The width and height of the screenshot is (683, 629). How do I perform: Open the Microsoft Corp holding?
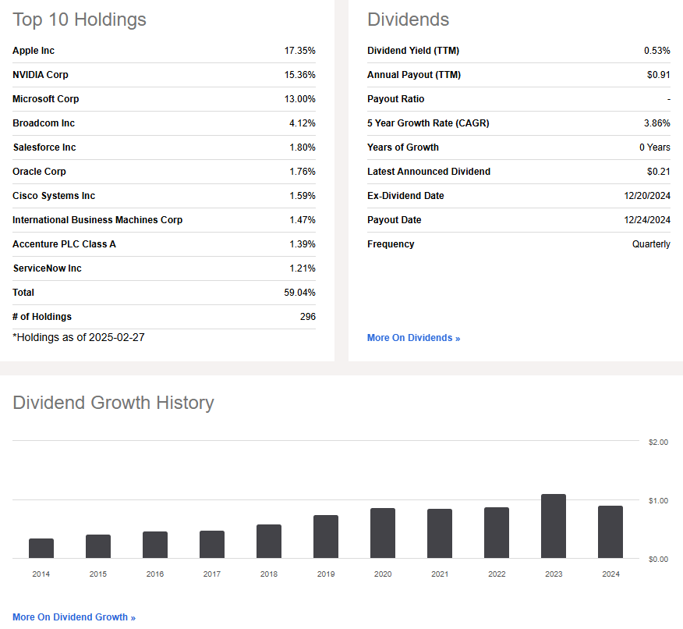(x=46, y=99)
